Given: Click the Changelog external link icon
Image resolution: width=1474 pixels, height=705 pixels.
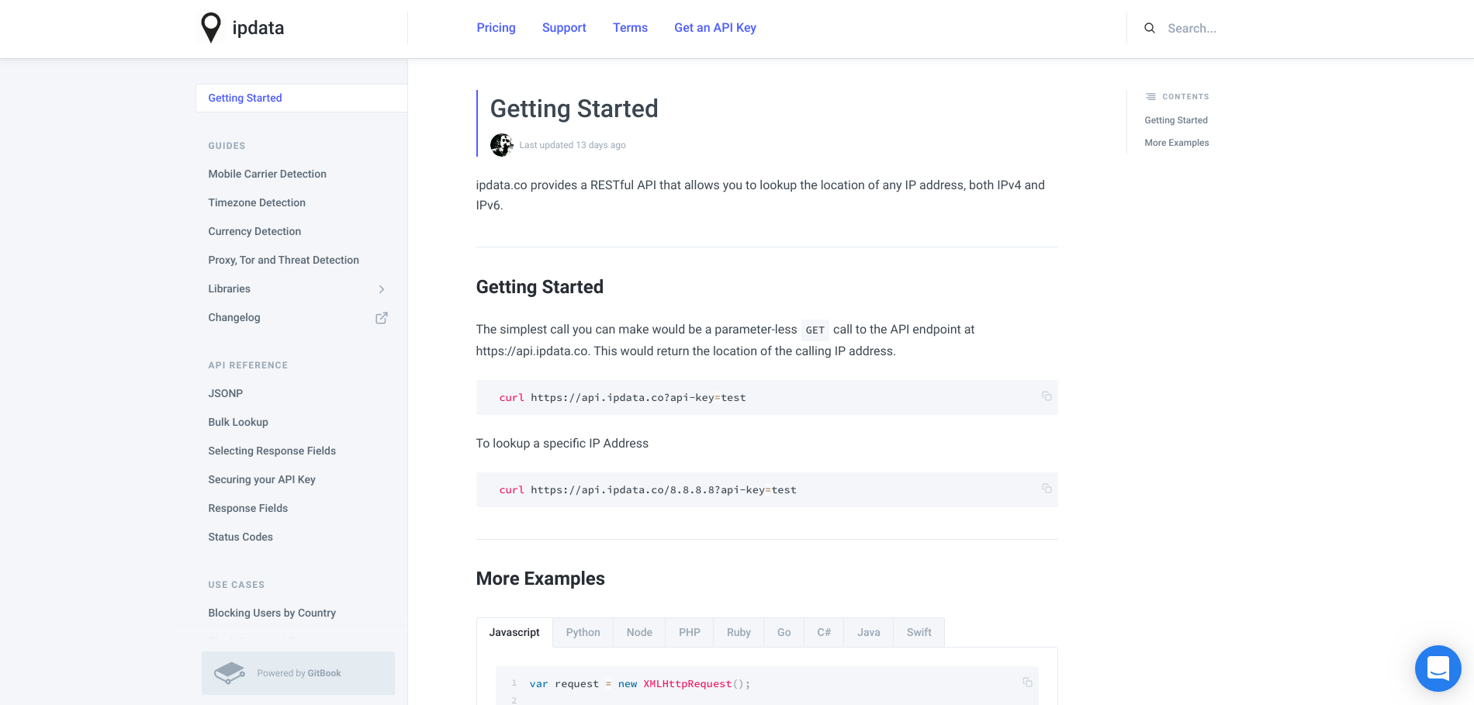Looking at the screenshot, I should tap(382, 318).
